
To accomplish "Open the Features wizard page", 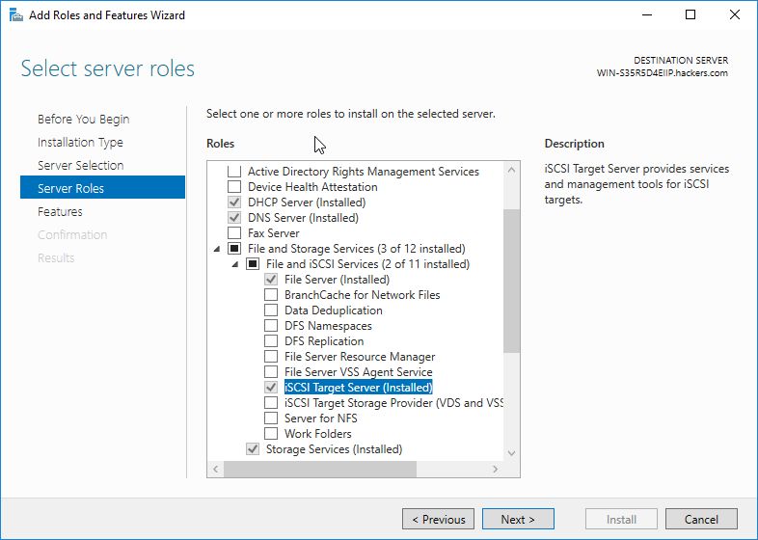I will (x=60, y=212).
